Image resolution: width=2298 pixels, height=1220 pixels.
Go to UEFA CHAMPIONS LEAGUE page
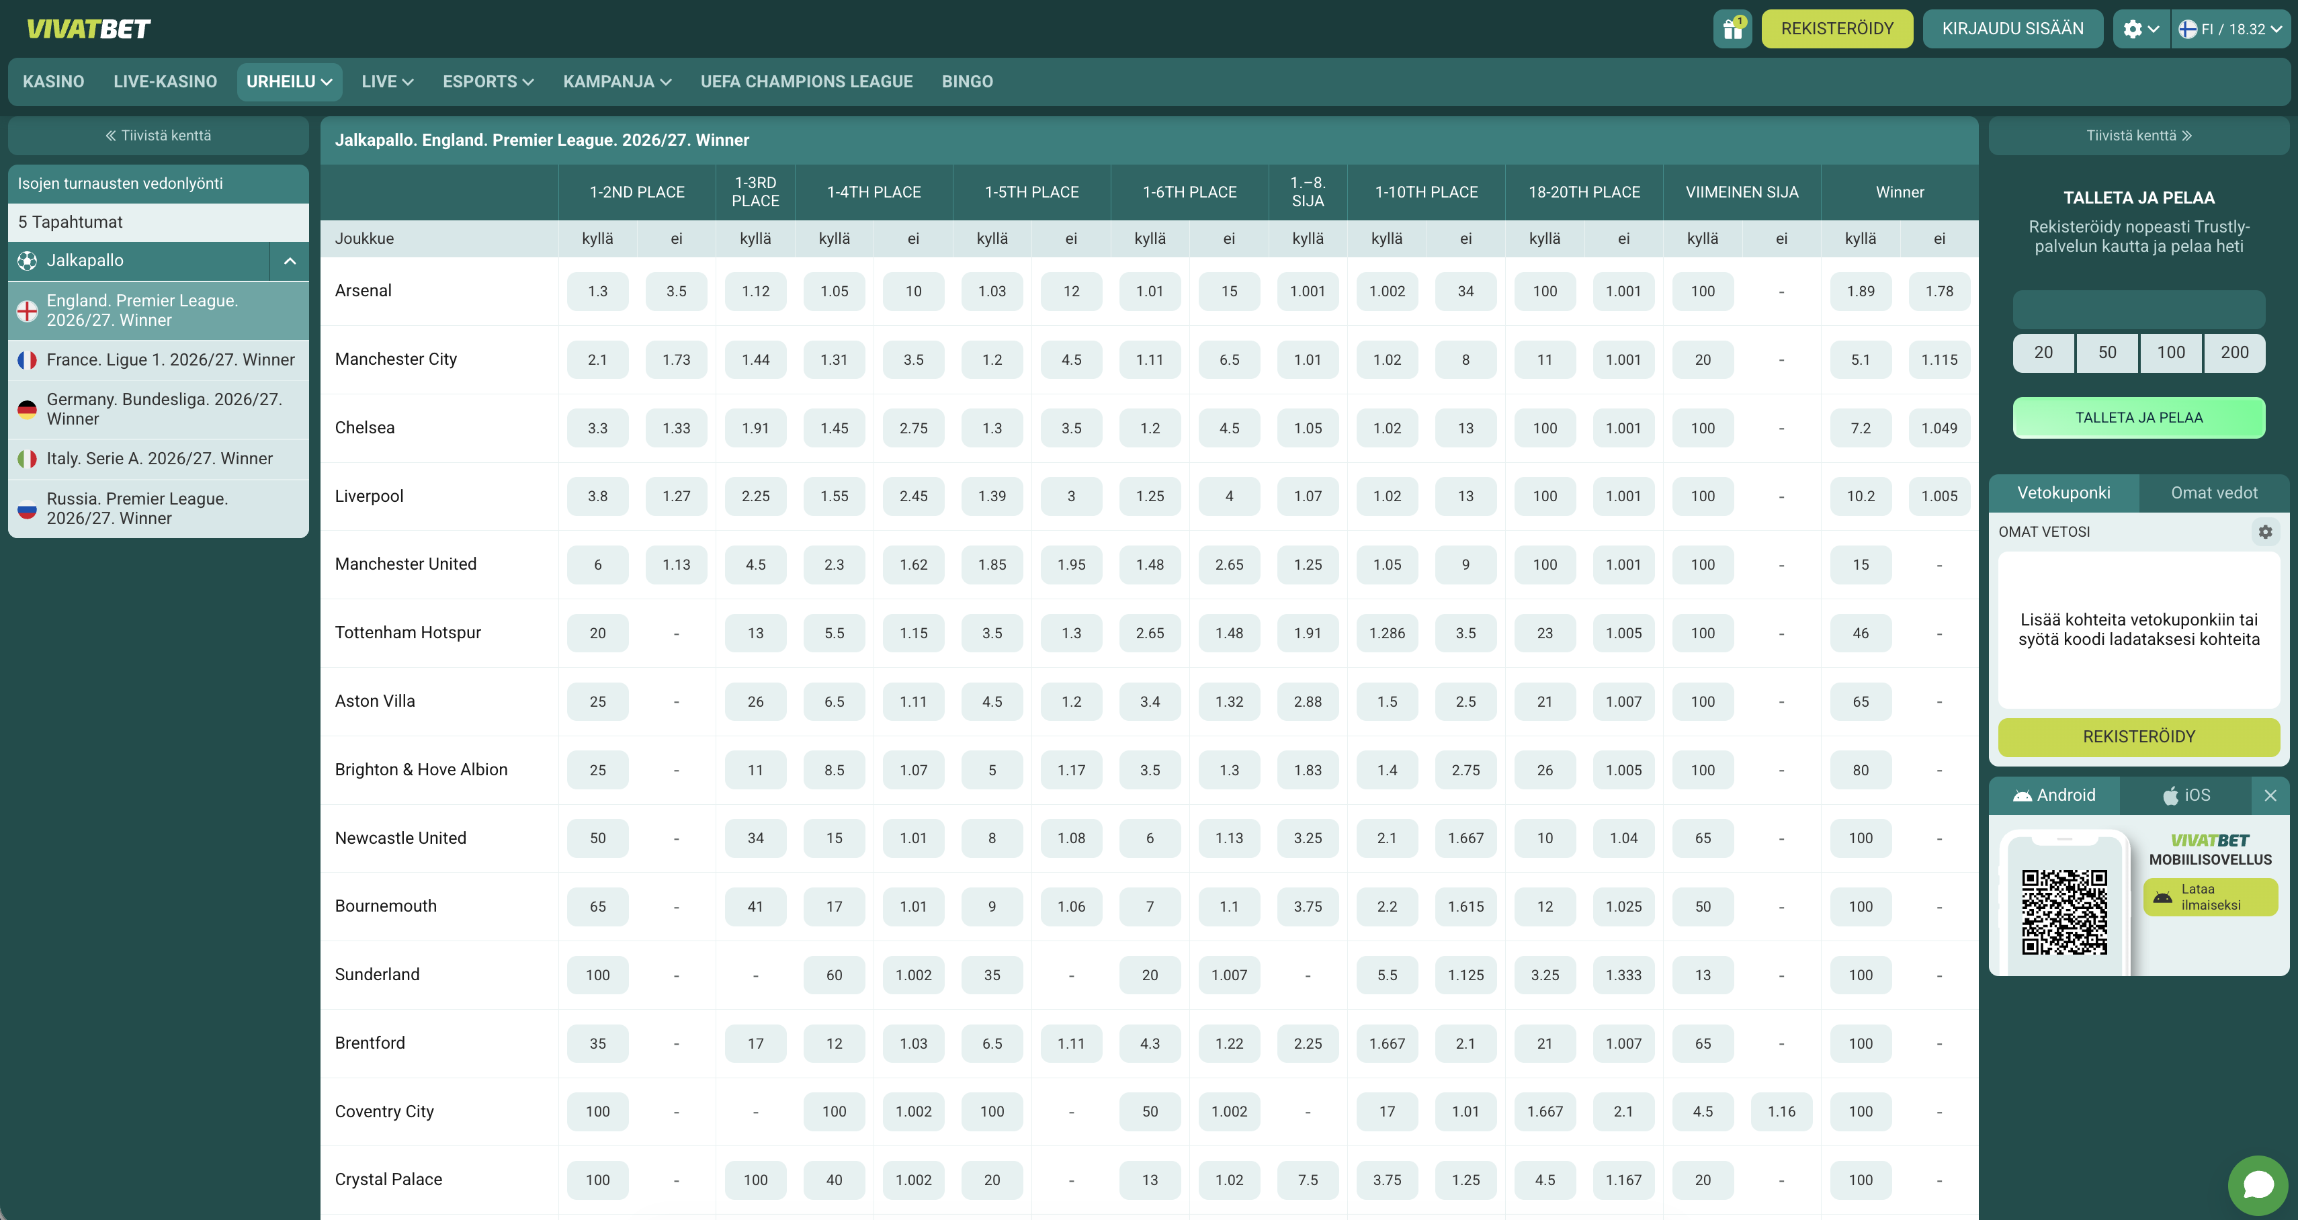coord(806,81)
